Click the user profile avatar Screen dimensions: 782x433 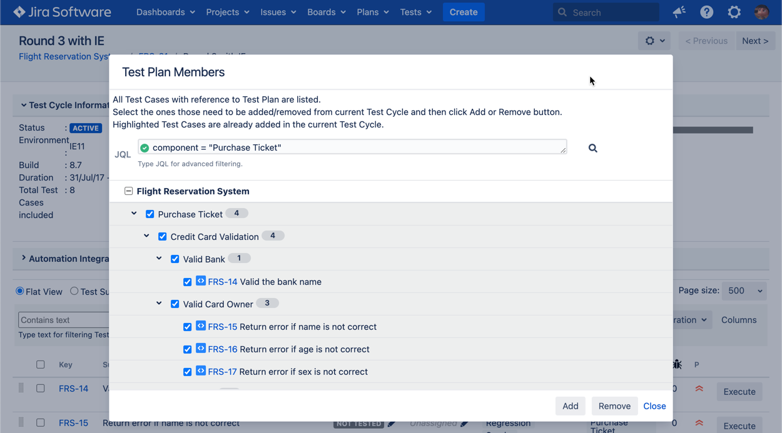coord(761,12)
